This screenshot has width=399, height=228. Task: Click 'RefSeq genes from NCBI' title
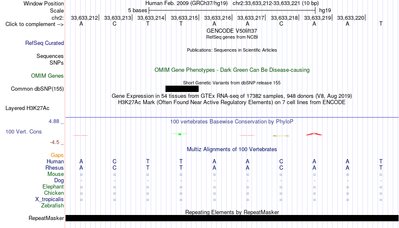[x=232, y=37]
